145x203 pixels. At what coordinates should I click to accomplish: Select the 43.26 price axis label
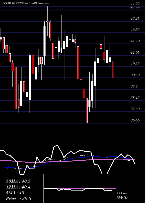pos(135,18)
